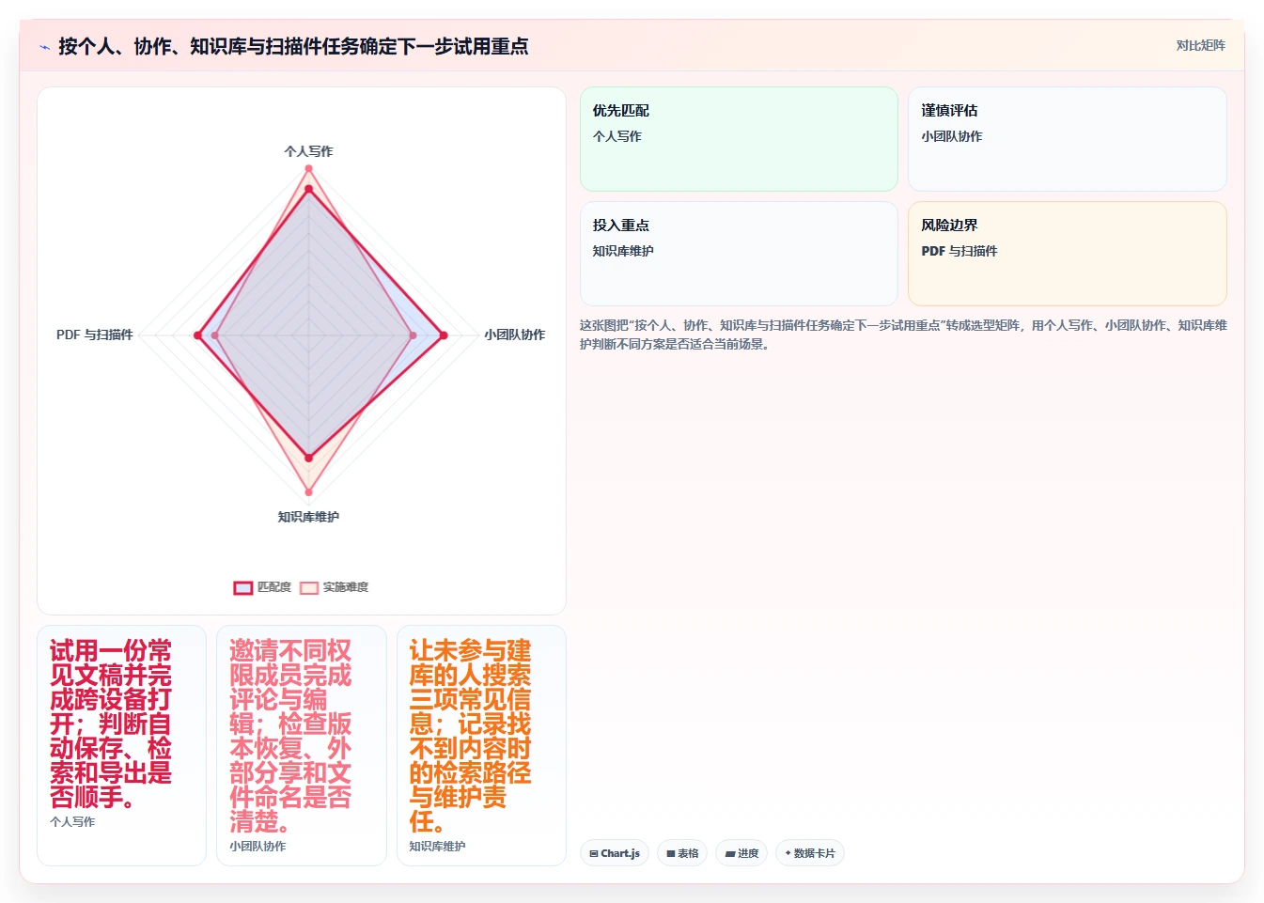The image size is (1264, 903).
Task: Click 小团队协作 text inside 谨慎评估 card
Action: tap(952, 136)
